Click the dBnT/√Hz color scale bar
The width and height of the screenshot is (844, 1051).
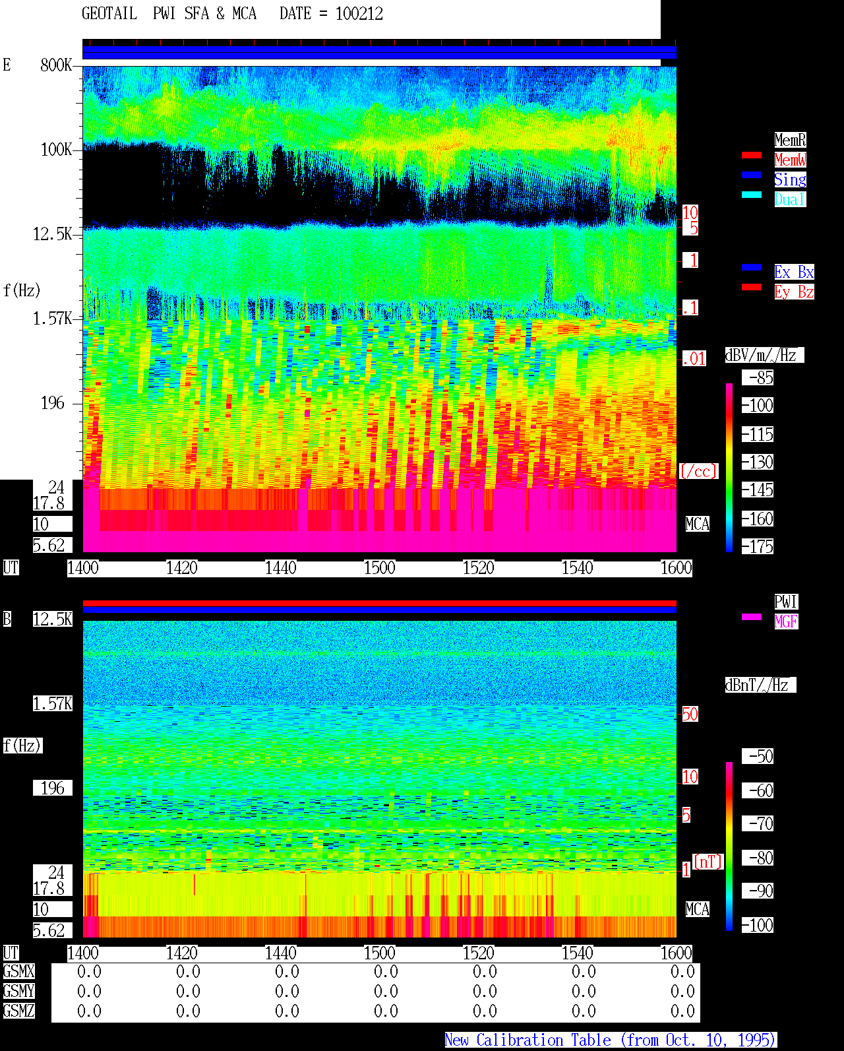729,846
